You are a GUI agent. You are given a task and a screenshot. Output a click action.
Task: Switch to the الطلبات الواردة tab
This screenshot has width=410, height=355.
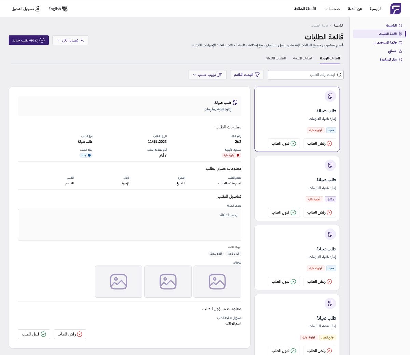coord(330,58)
